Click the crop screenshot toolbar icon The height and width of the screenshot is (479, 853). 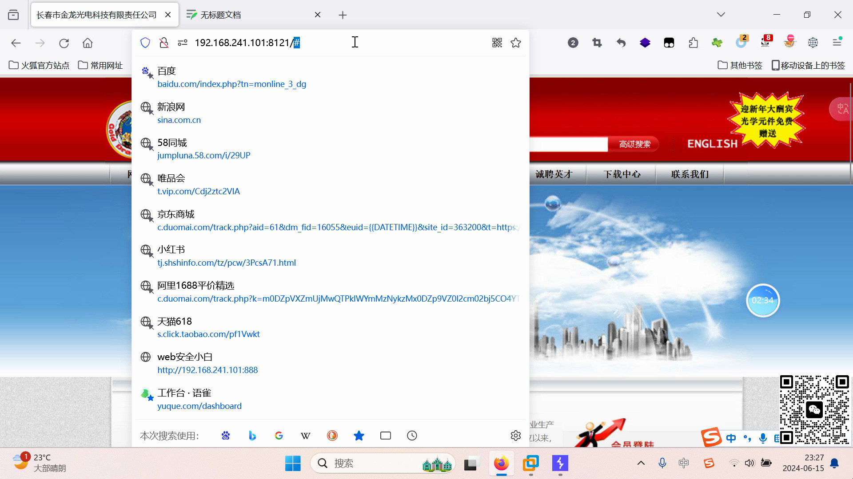pos(597,43)
